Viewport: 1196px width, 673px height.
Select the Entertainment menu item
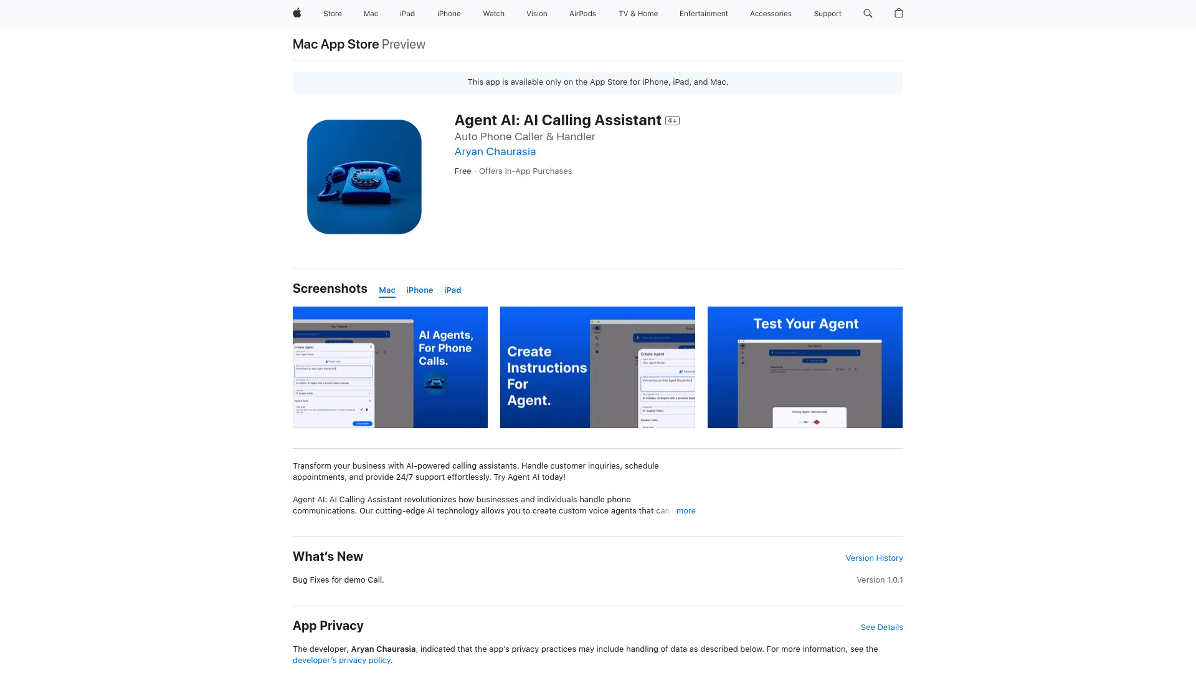point(703,13)
